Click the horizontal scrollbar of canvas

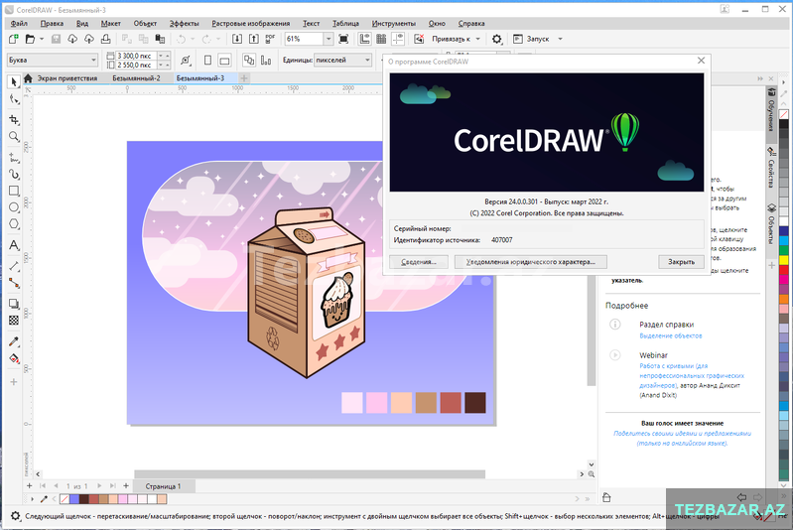310,474
